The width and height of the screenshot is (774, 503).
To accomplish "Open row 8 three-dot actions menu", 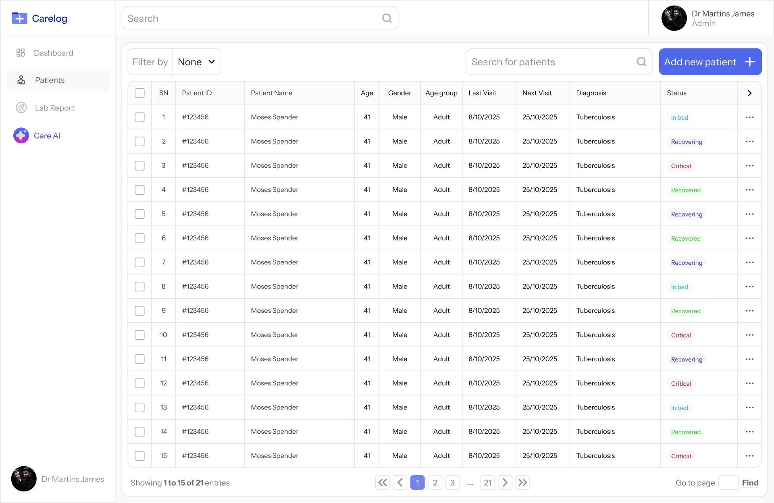I will pos(749,287).
